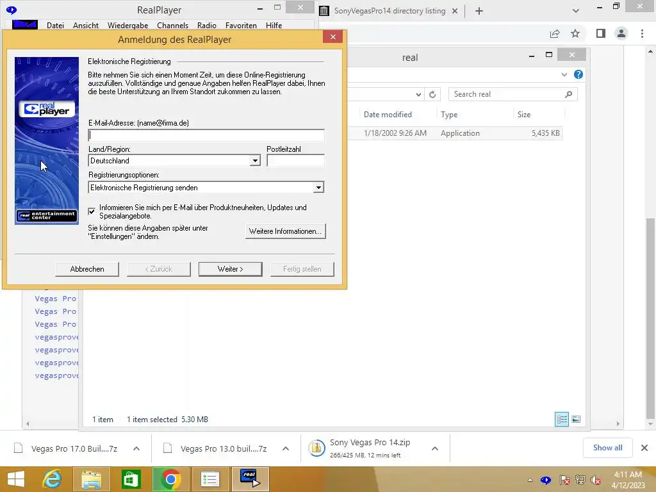Click the RealPlayer tray icon
This screenshot has width=656, height=492.
(x=546, y=480)
